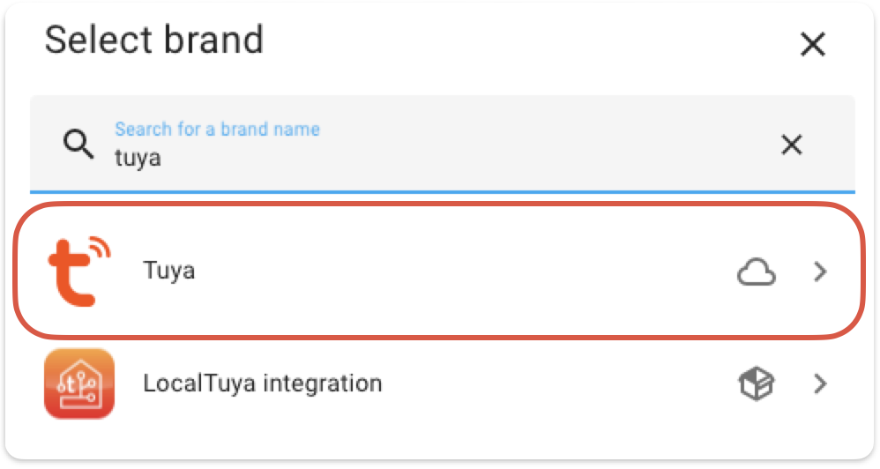Screen dimensions: 880x469
Task: Choose the LocalTuya integration text label
Action: [262, 384]
